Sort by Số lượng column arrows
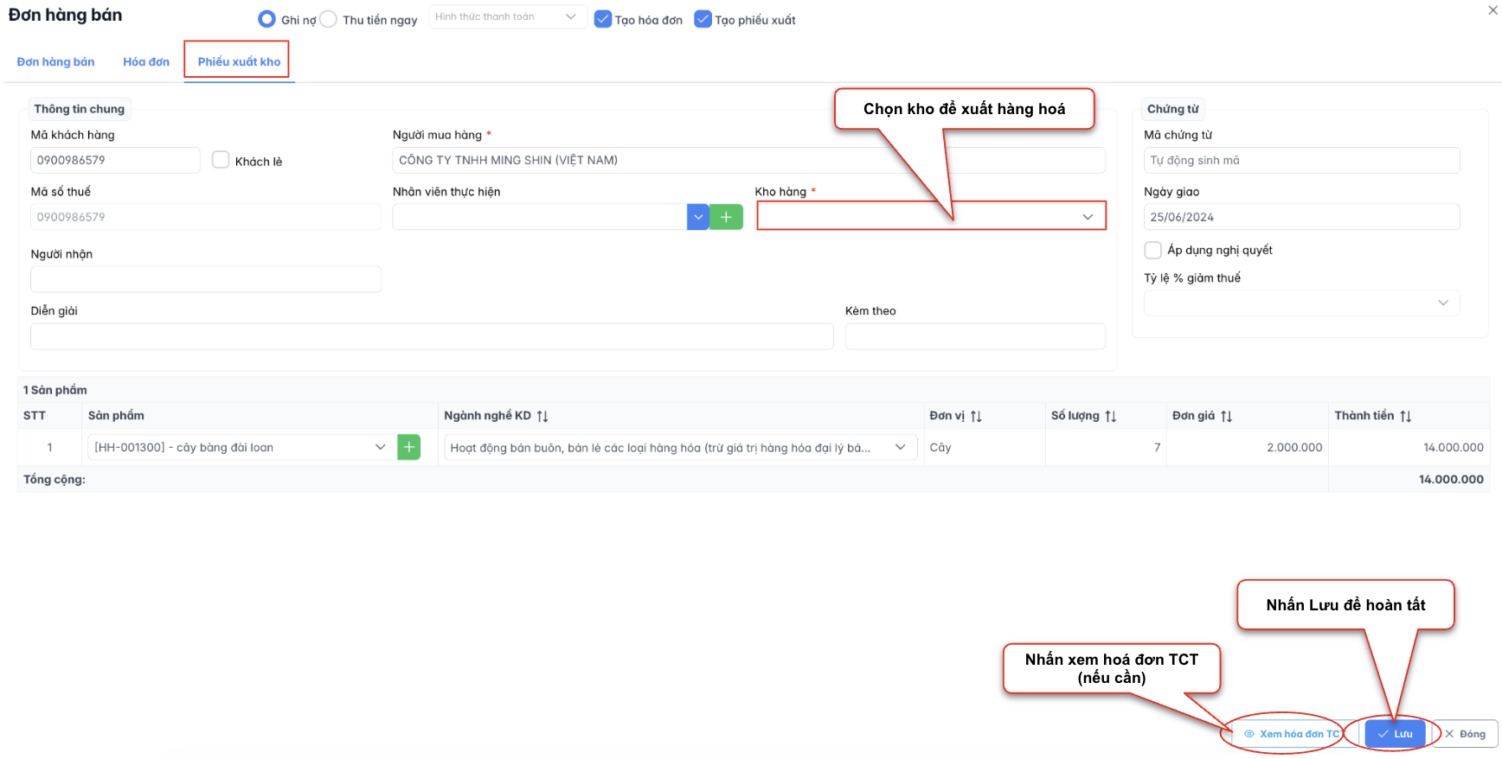The image size is (1502, 759). pyautogui.click(x=1111, y=416)
